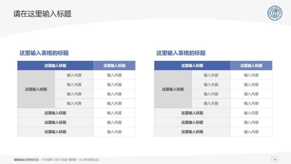Click the right table's light blue header cell
Image resolution: width=291 pixels, height=164 pixels.
click(251, 66)
